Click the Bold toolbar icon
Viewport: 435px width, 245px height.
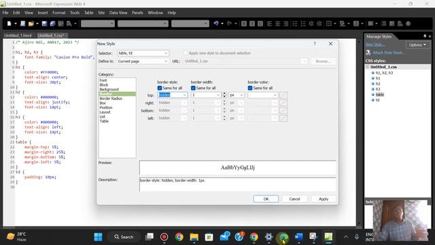pos(244,24)
